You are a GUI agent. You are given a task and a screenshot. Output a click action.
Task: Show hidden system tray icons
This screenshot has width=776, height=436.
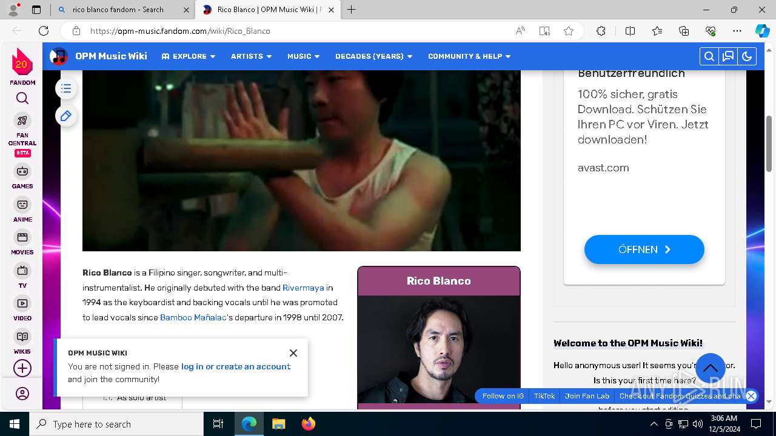654,424
